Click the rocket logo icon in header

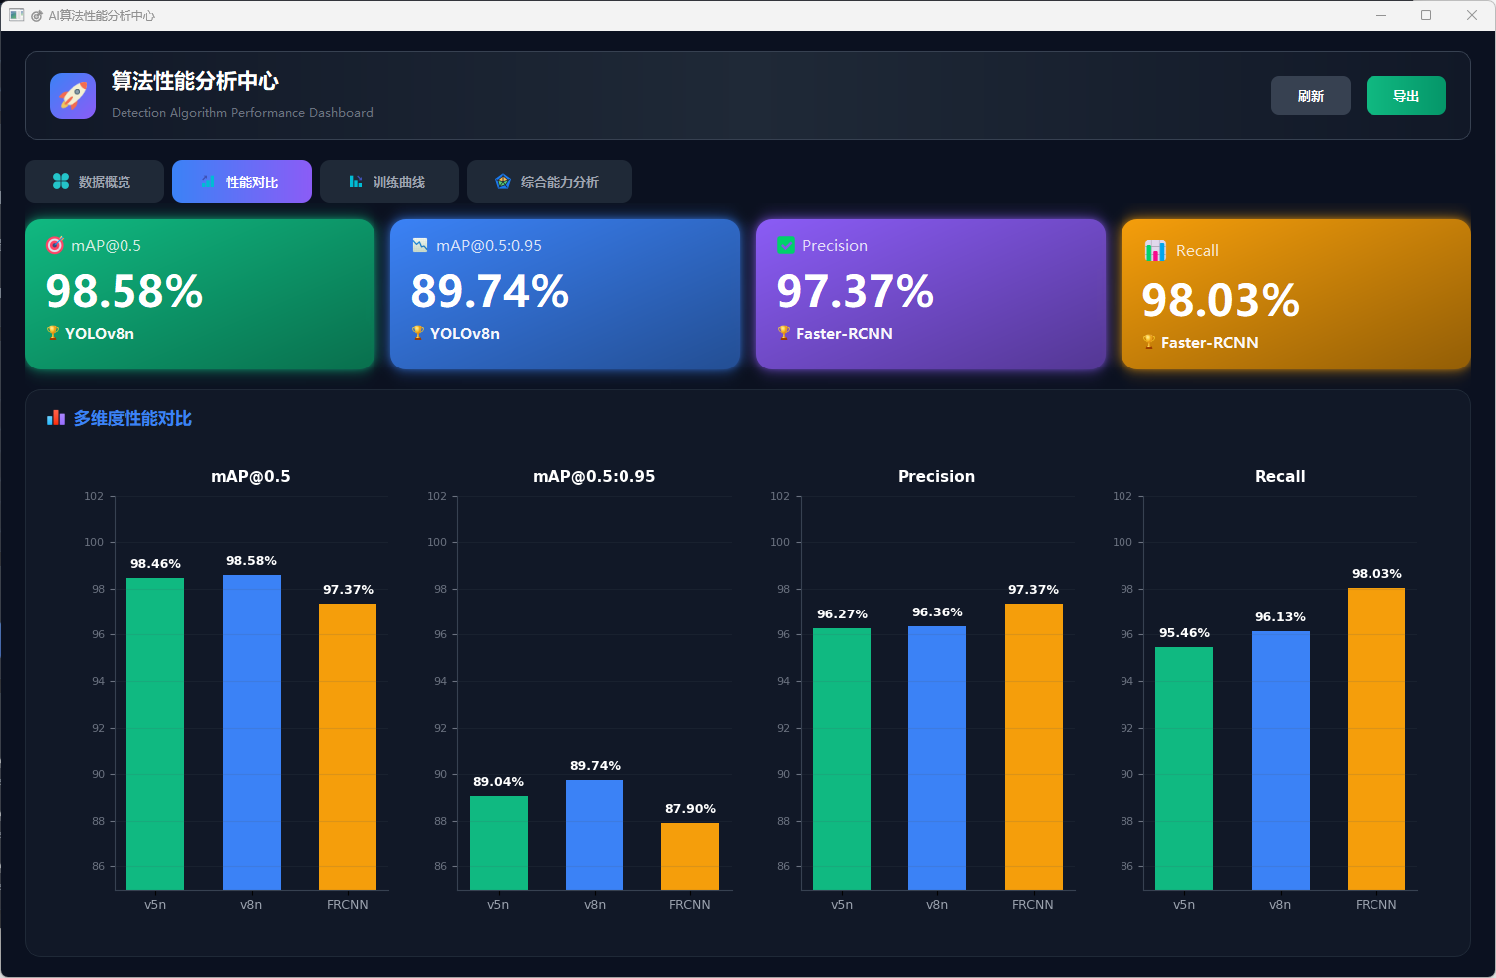pos(73,96)
